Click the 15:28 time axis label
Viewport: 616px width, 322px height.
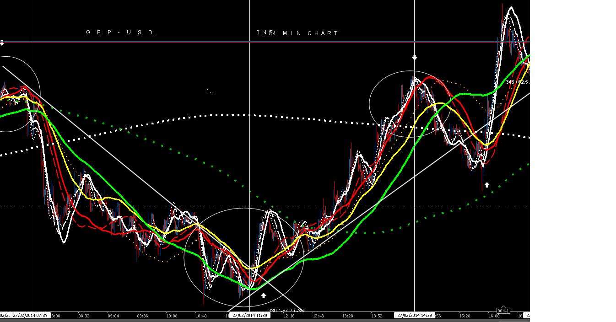(465, 316)
